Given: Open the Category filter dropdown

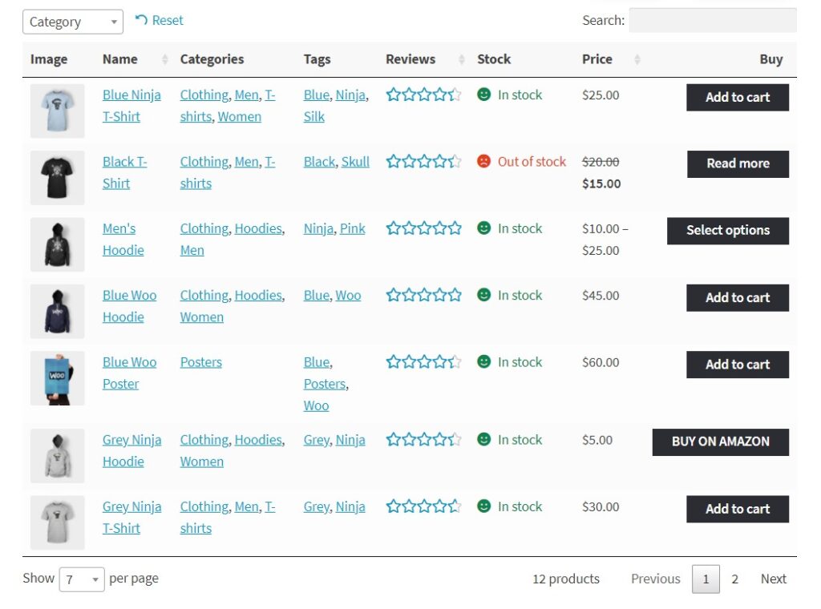Looking at the screenshot, I should pos(72,22).
